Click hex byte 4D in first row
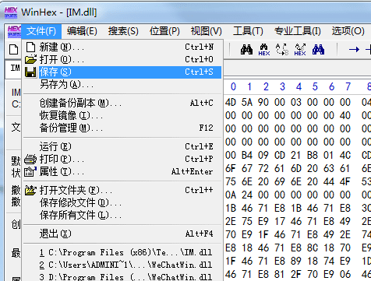 231,102
